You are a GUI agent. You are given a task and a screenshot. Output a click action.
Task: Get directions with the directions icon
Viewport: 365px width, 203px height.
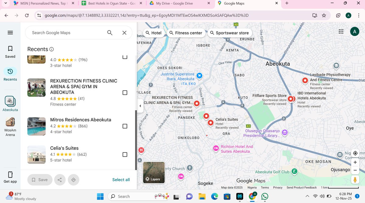tap(73, 180)
